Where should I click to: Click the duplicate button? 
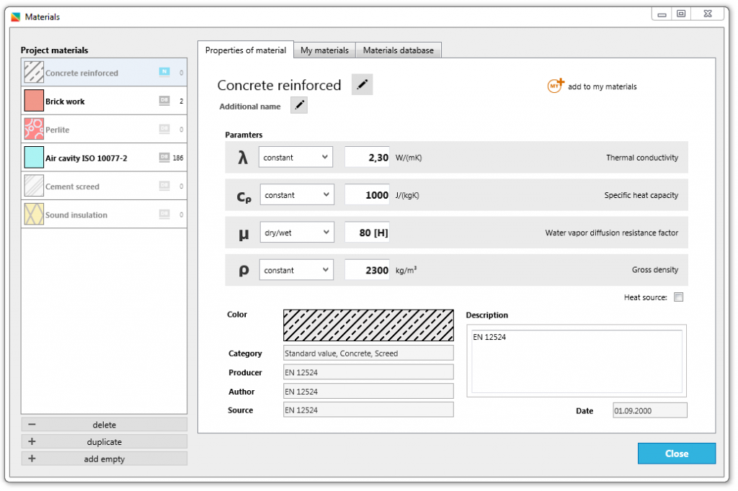[104, 441]
